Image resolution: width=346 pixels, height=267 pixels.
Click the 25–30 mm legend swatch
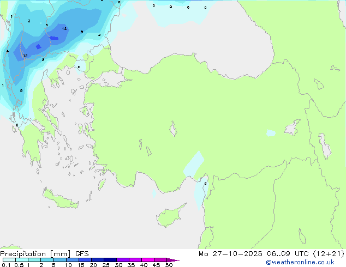click(110, 260)
